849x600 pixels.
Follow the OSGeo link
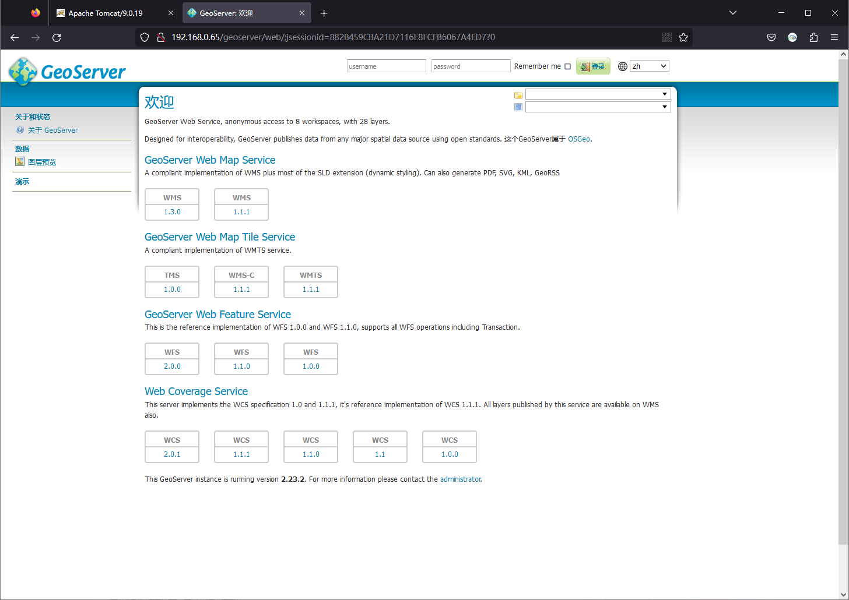click(579, 139)
